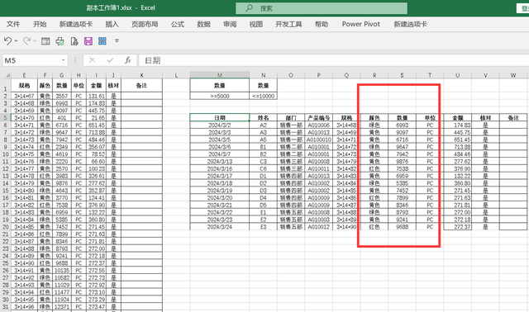Click the criteria cell <=10000
The image size is (529, 312).
click(x=263, y=96)
